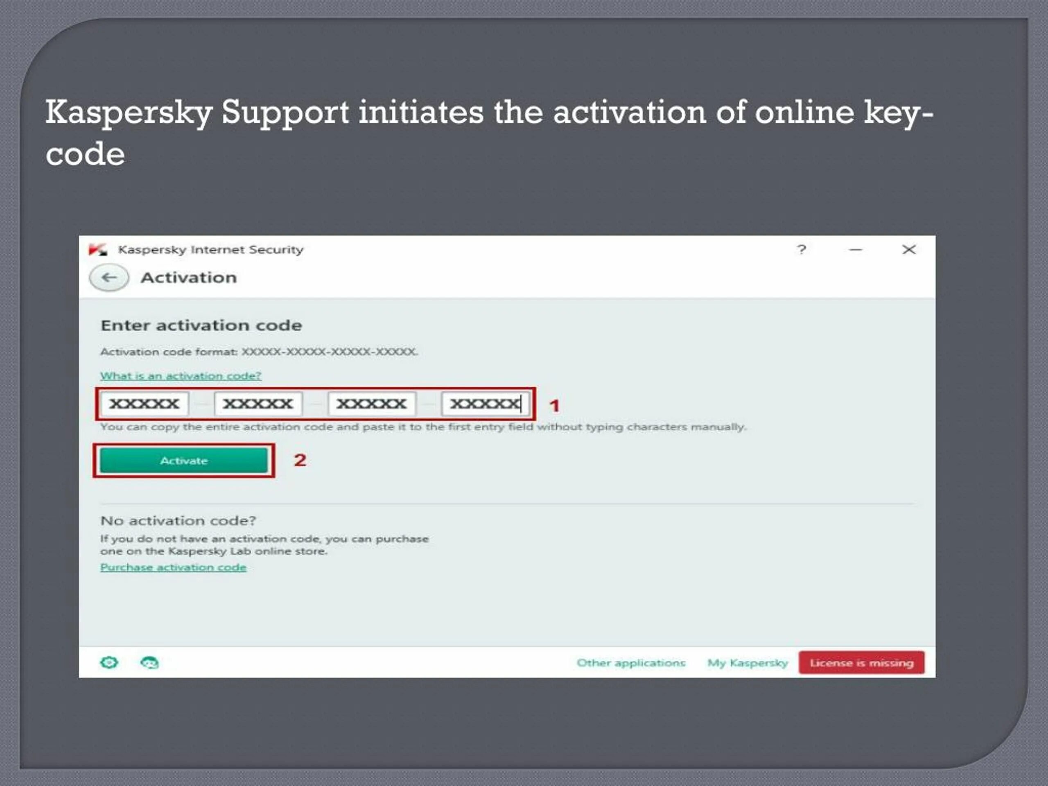
Task: Go to My Kaspersky
Action: (x=747, y=662)
